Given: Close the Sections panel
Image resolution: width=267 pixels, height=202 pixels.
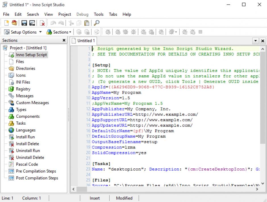Looking at the screenshot, I should point(64,40).
